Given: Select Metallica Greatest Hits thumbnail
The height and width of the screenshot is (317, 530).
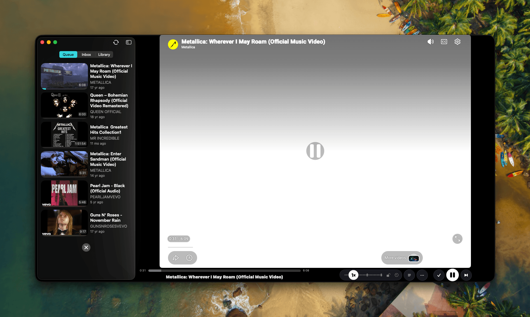Looking at the screenshot, I should pos(64,135).
